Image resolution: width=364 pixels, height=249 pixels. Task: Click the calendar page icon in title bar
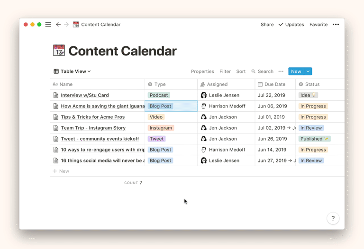(76, 25)
